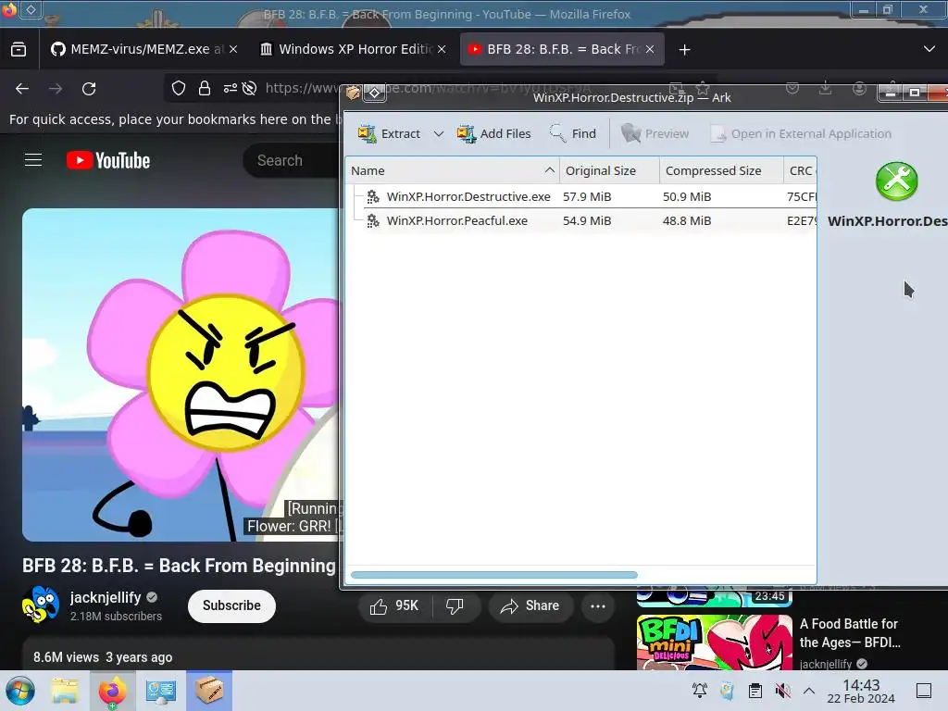Screen dimensions: 948x711
Task: Subscribe to jacknjellify
Action: 231,605
